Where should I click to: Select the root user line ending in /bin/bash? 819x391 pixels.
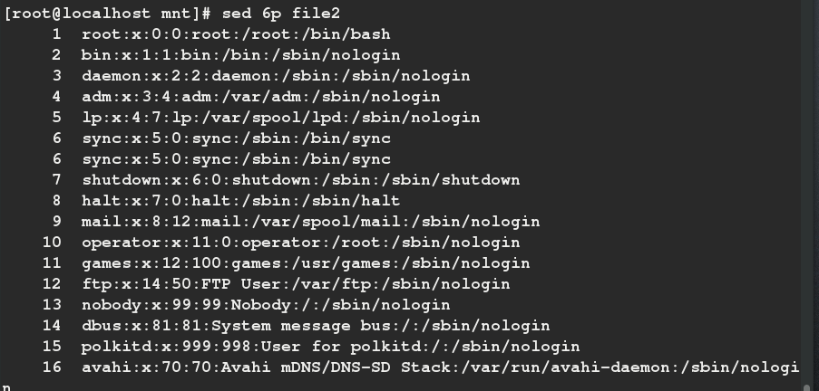click(x=236, y=34)
